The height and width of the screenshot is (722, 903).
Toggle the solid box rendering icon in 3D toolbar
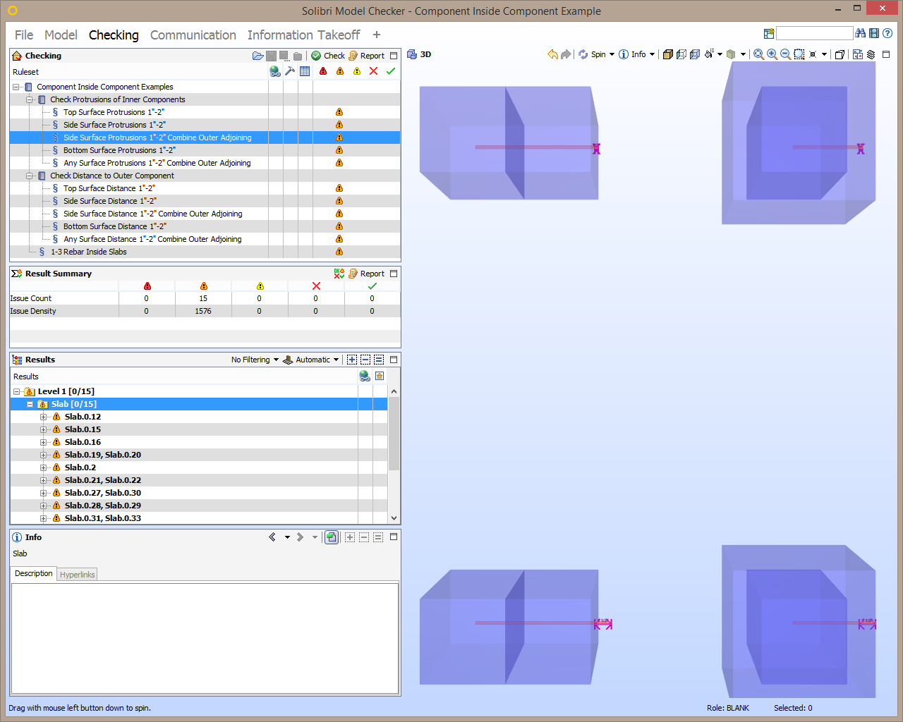pyautogui.click(x=668, y=54)
